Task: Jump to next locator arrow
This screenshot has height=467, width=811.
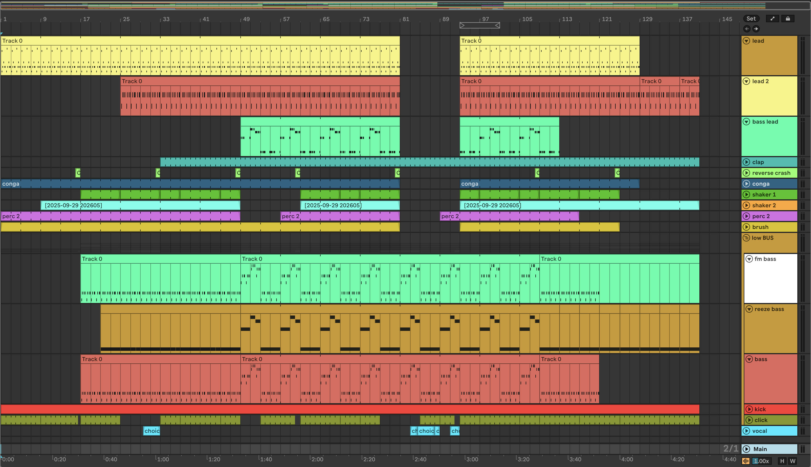Action: (756, 29)
